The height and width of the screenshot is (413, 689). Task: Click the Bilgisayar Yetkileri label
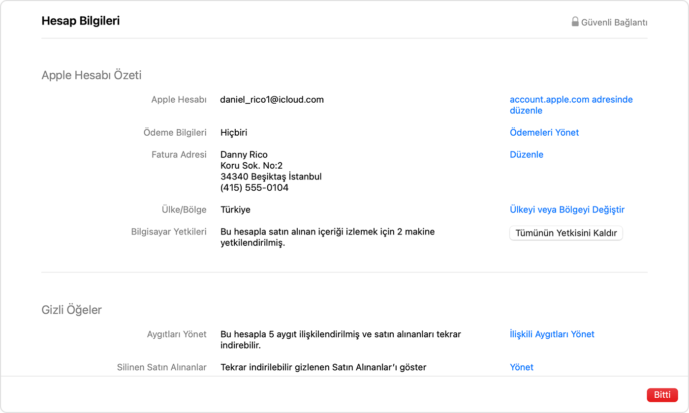(x=169, y=232)
